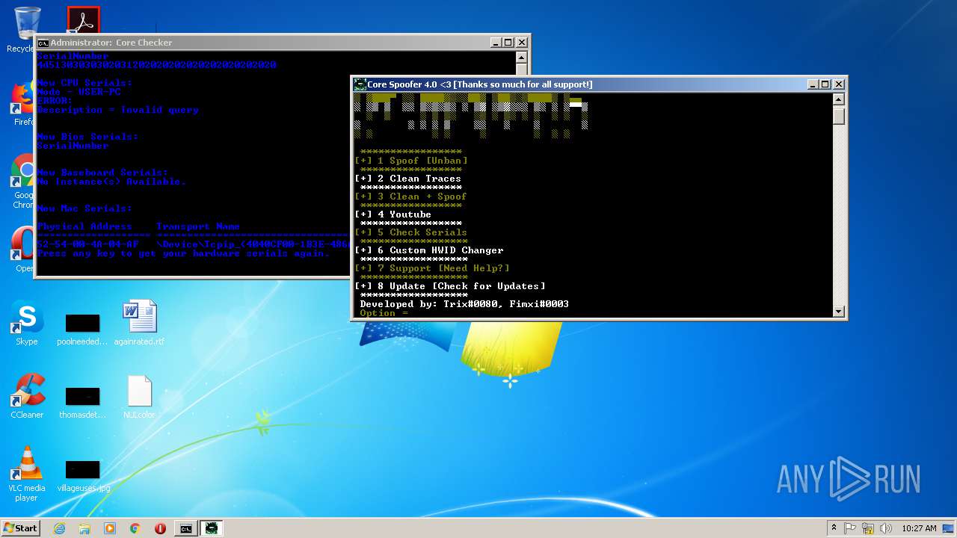Open the clock showing 10:27 AM
Screen dimensions: 957x538
(919, 528)
